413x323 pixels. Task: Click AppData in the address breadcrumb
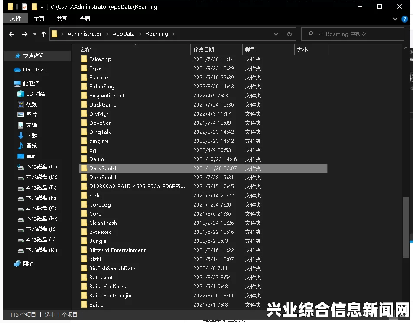pos(124,34)
